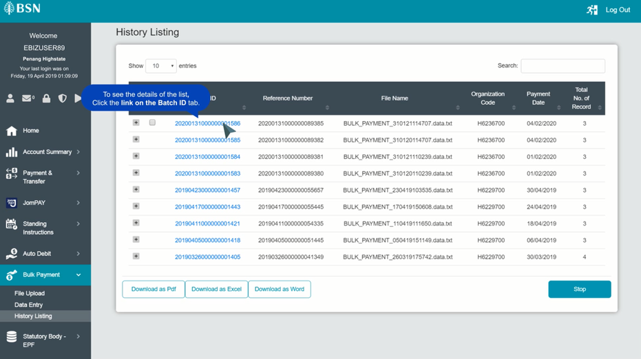Screen dimensions: 641x359
Task: Click the Home house icon
Action: (x=12, y=131)
